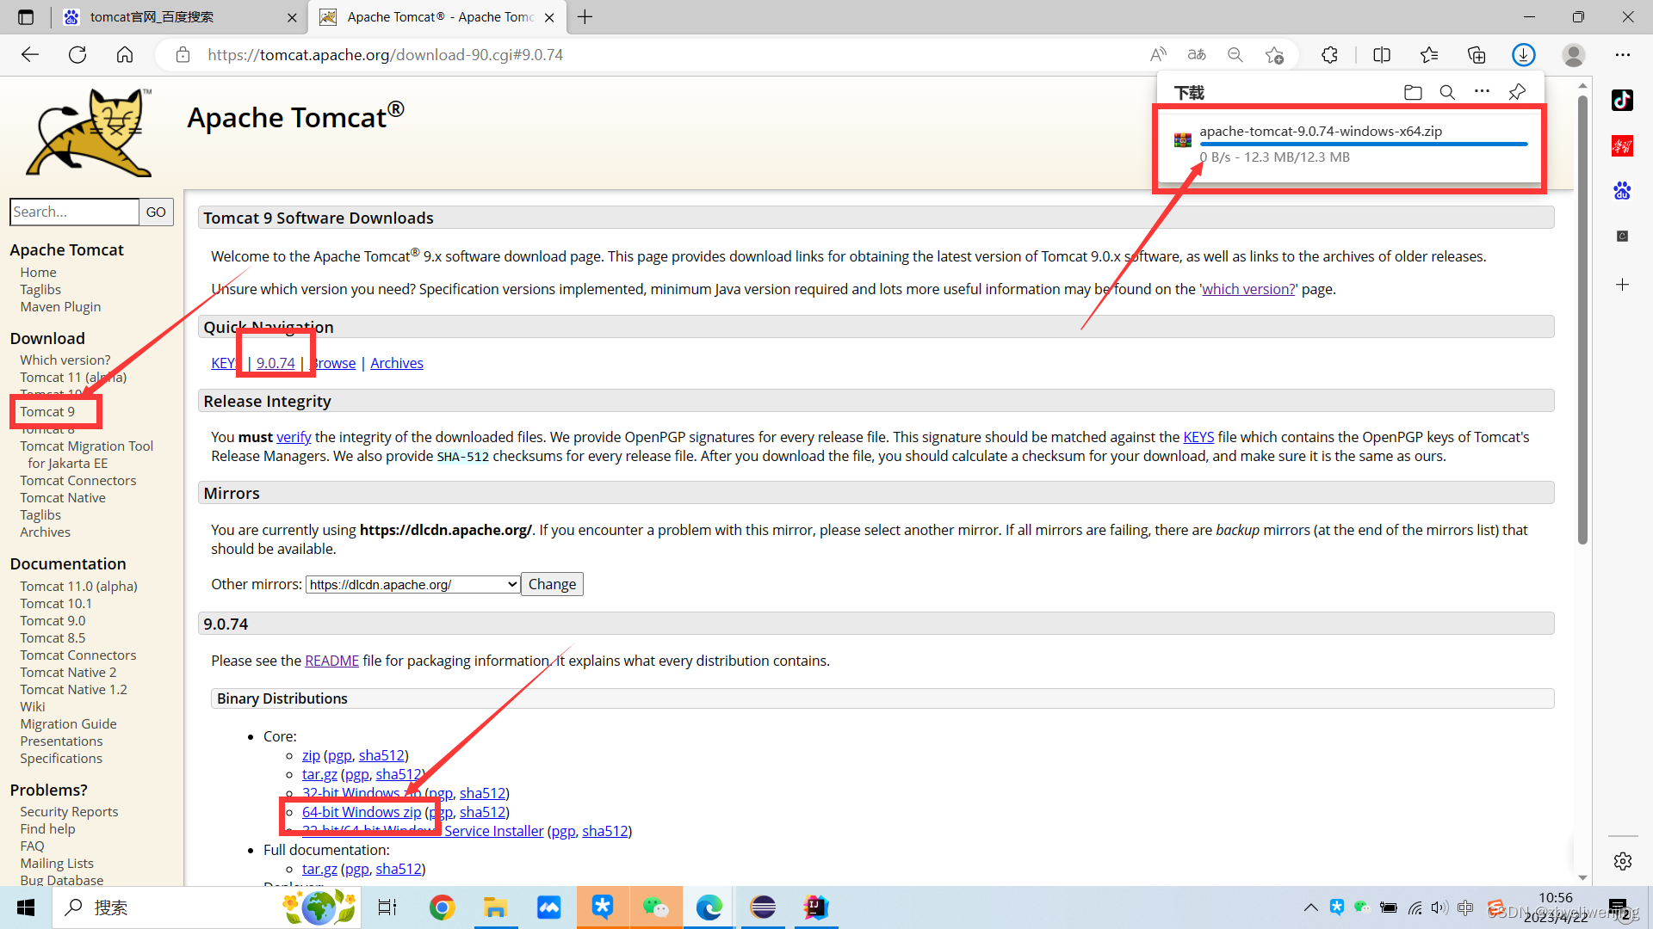
Task: Download the Core zip link
Action: 311,755
